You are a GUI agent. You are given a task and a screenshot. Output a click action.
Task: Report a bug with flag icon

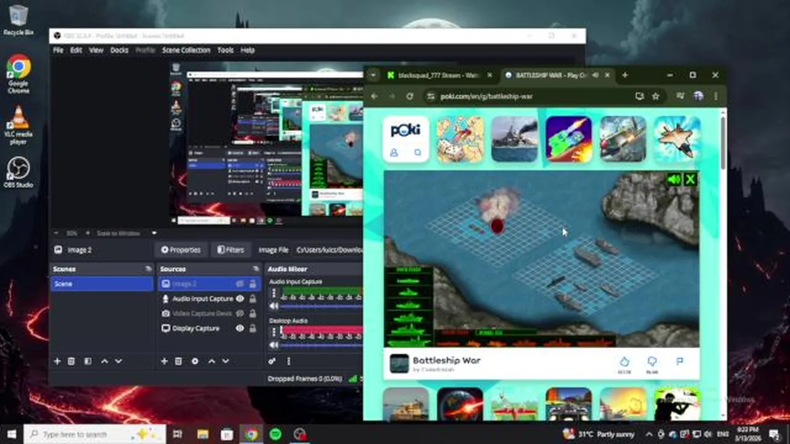(x=680, y=361)
